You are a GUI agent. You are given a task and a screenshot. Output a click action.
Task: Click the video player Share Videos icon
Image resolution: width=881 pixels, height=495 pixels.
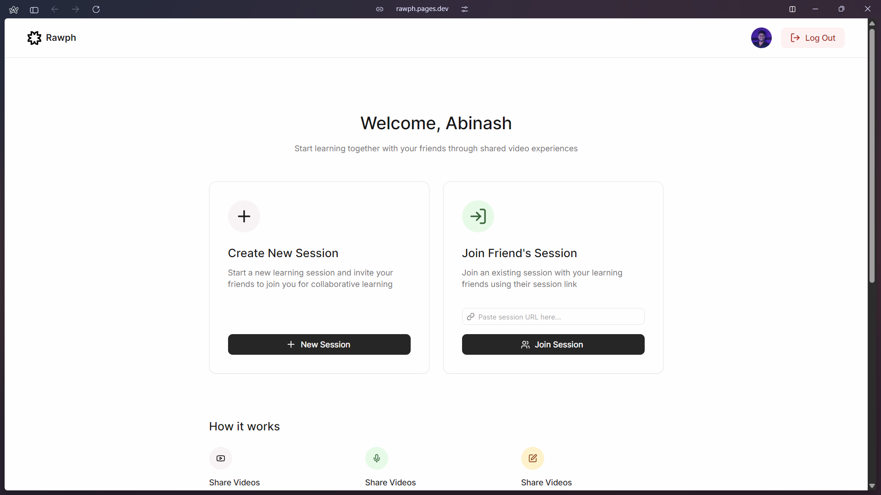[221, 458]
